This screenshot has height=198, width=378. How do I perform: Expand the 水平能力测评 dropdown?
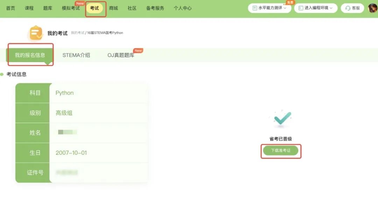[269, 8]
